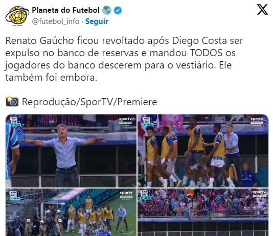
Task: Click the tweet text about Renato Gaúcho
Action: point(124,59)
